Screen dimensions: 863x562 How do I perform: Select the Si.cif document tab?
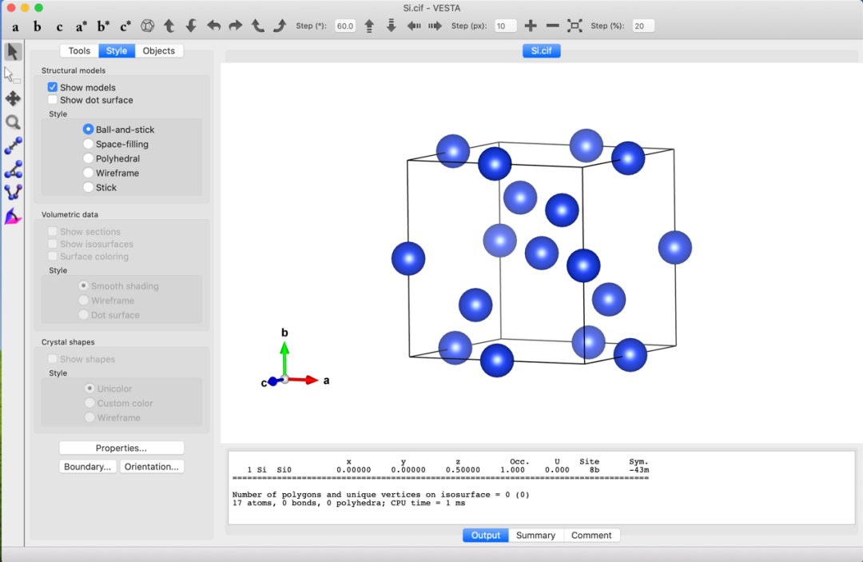coord(541,50)
